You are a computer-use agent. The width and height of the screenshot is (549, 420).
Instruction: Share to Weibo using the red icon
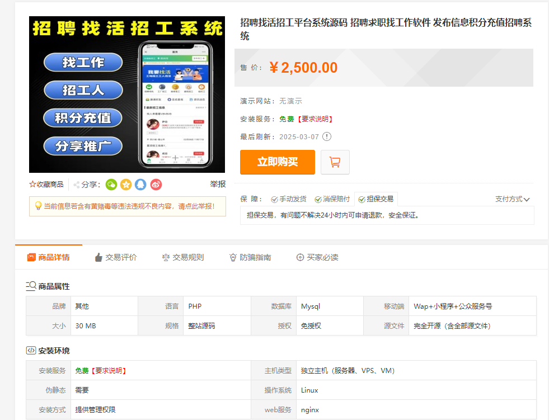click(156, 184)
